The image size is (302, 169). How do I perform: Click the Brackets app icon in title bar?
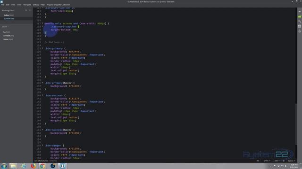1,1
